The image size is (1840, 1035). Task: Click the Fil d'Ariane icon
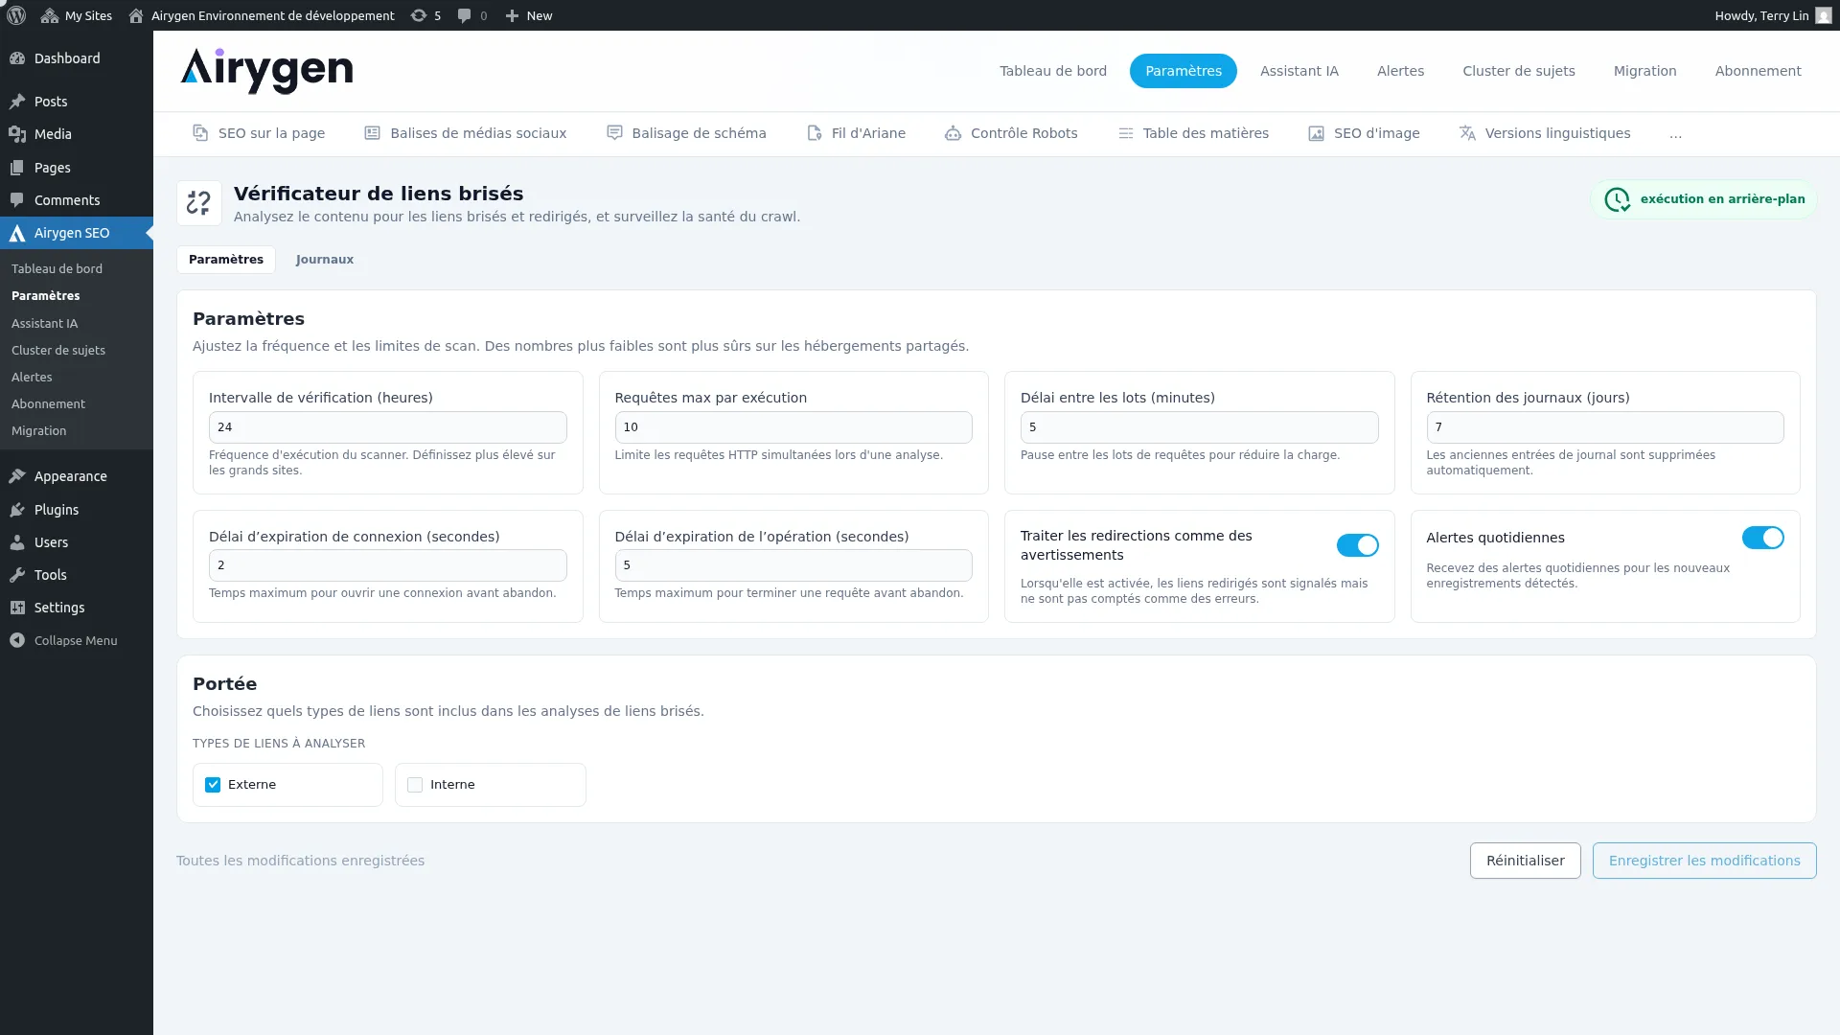tap(814, 133)
